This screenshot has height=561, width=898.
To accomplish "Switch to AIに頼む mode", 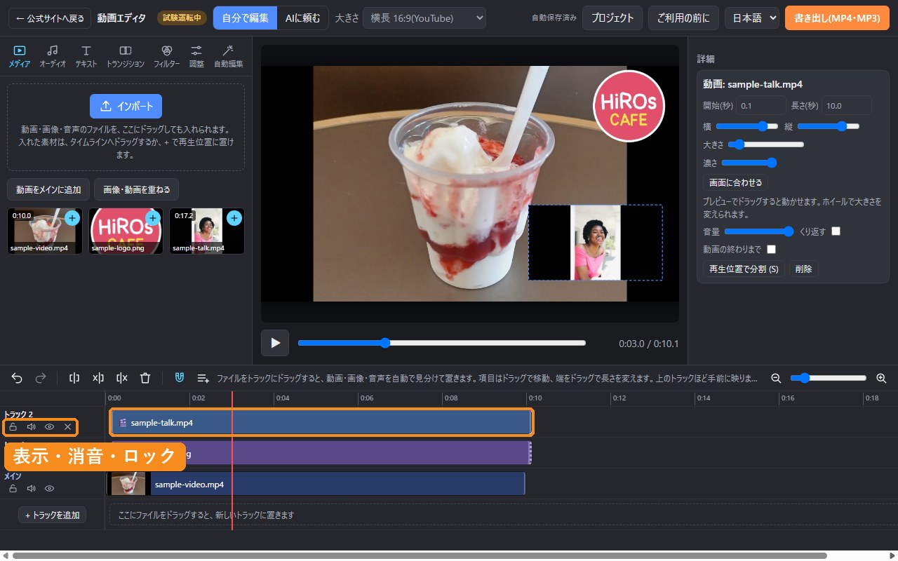I will tap(303, 18).
